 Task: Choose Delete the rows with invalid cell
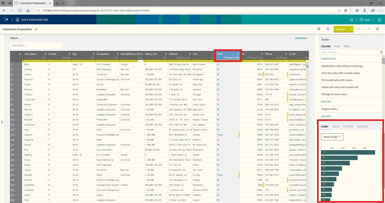[x=340, y=87]
